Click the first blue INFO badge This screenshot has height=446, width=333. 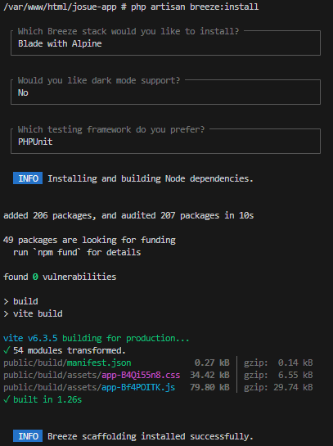pos(28,178)
